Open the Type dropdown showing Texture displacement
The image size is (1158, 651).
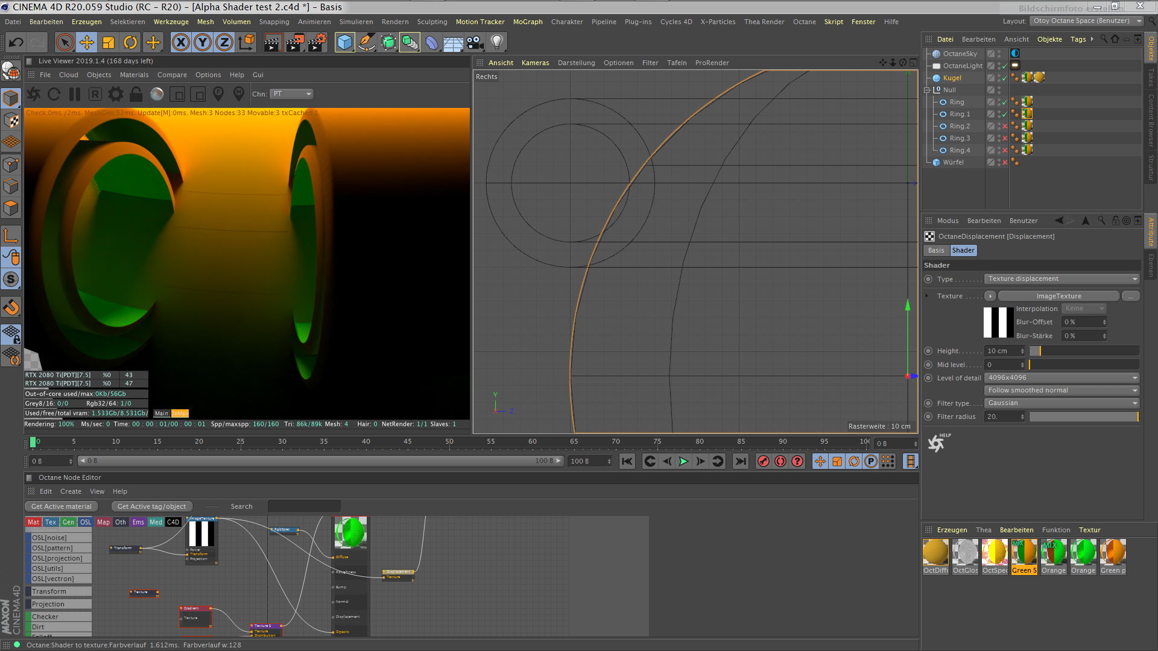(1061, 279)
